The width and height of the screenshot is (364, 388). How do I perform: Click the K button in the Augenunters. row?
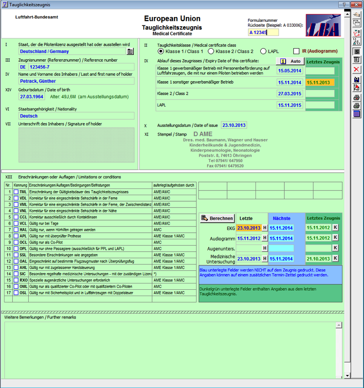(335, 248)
